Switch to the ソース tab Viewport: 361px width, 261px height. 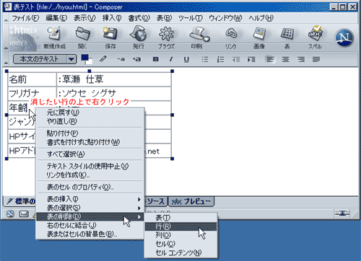pos(155,201)
